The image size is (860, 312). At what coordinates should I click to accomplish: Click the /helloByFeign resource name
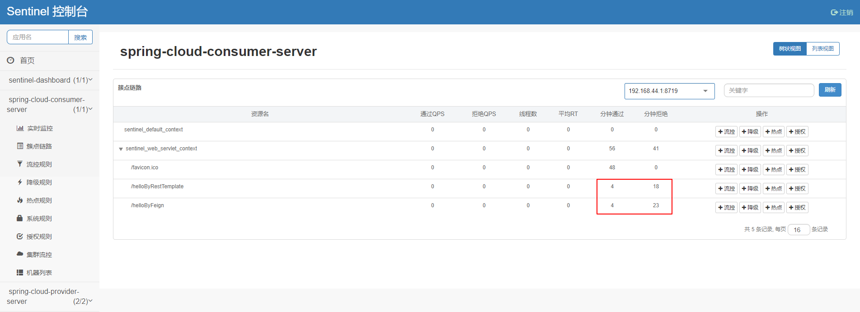(x=147, y=205)
